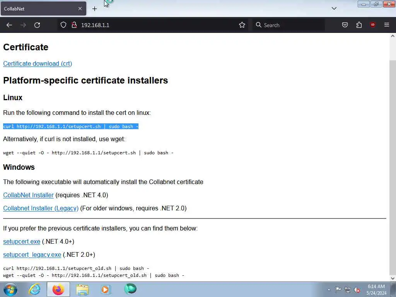Open Windows Media Player from taskbar
396x297 pixels.
[106, 289]
